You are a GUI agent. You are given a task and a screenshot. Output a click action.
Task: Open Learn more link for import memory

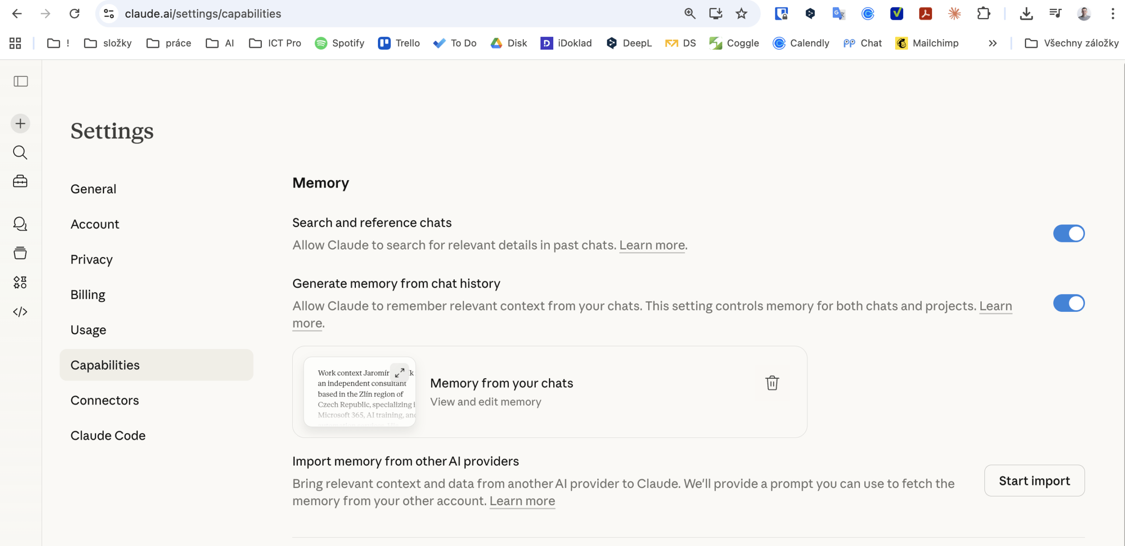pyautogui.click(x=522, y=501)
